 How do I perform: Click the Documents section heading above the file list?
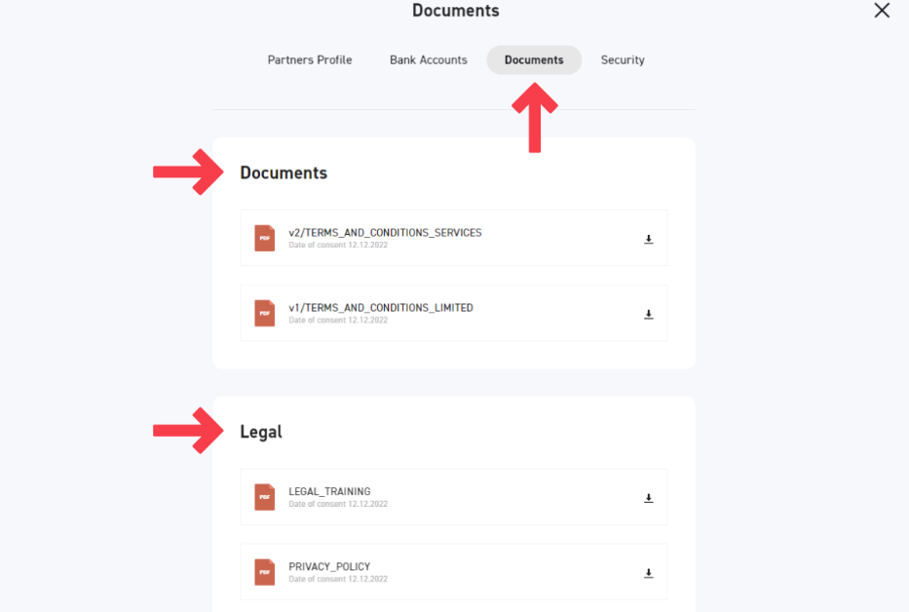284,173
